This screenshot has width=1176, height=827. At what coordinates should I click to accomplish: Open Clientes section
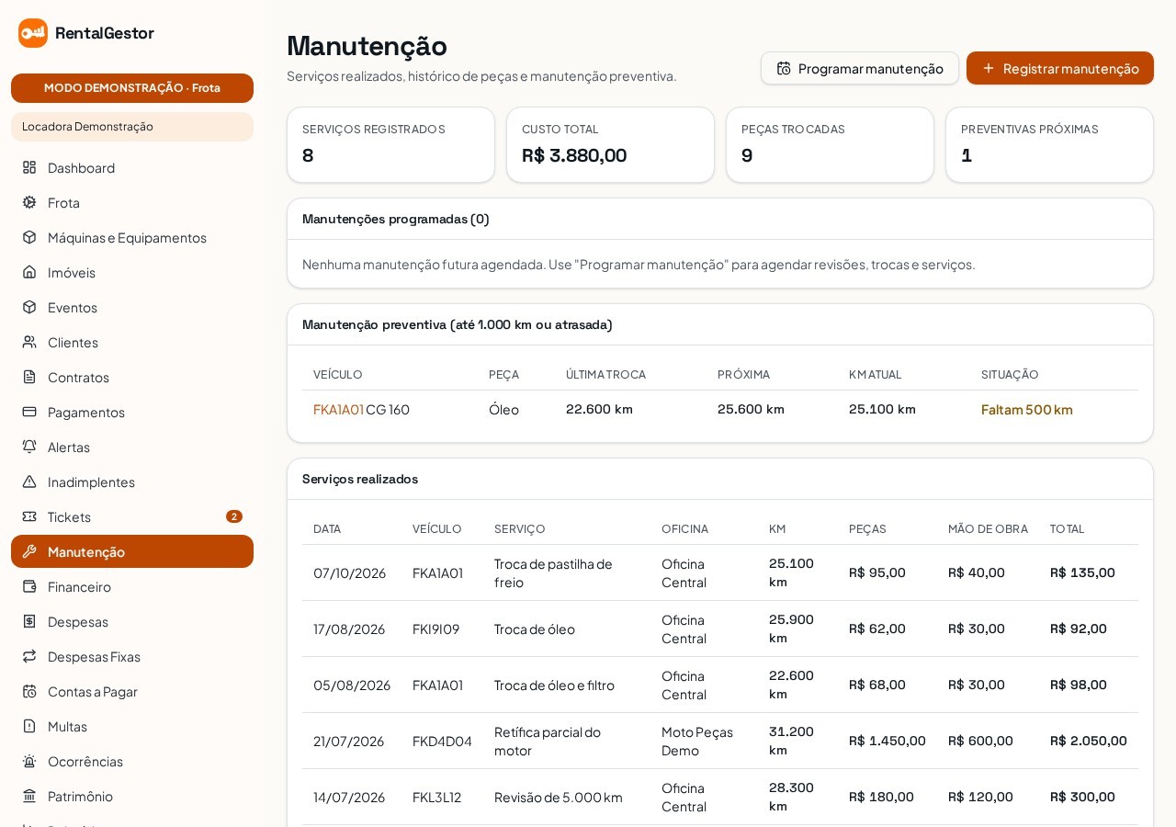click(132, 342)
